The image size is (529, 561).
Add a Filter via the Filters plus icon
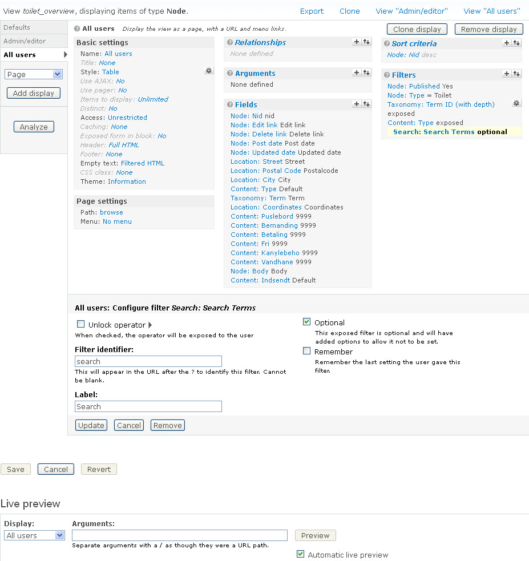pos(506,74)
